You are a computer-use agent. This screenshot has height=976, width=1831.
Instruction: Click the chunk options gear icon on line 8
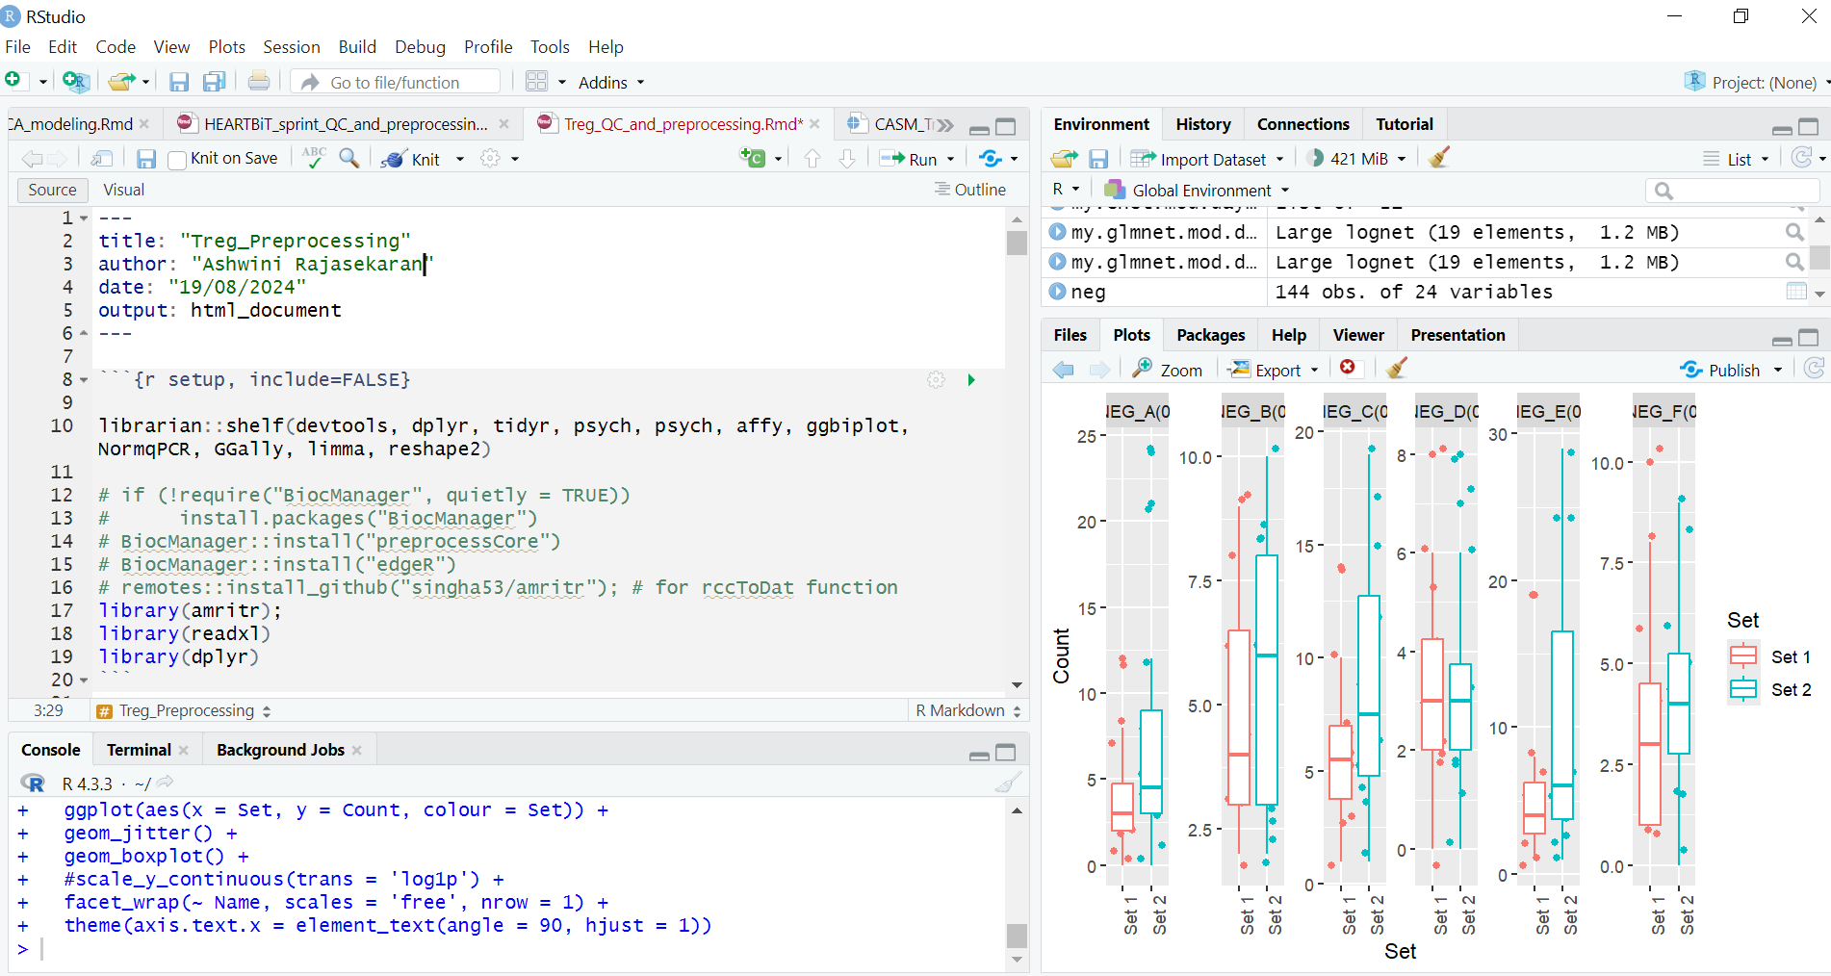(936, 380)
